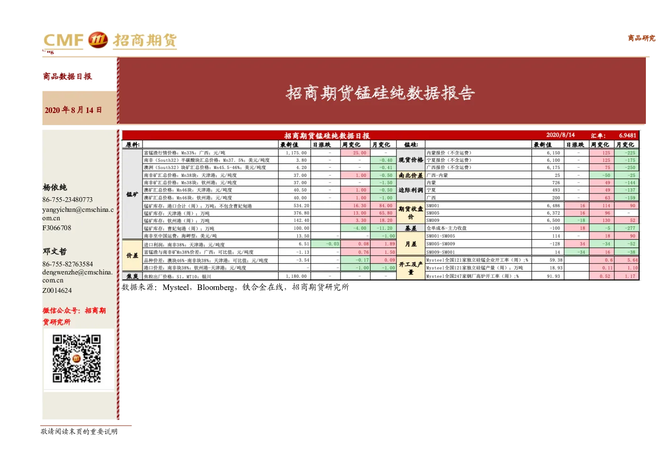Click the table banner title 招商期货锰硅纯数据日报

[x=327, y=136]
